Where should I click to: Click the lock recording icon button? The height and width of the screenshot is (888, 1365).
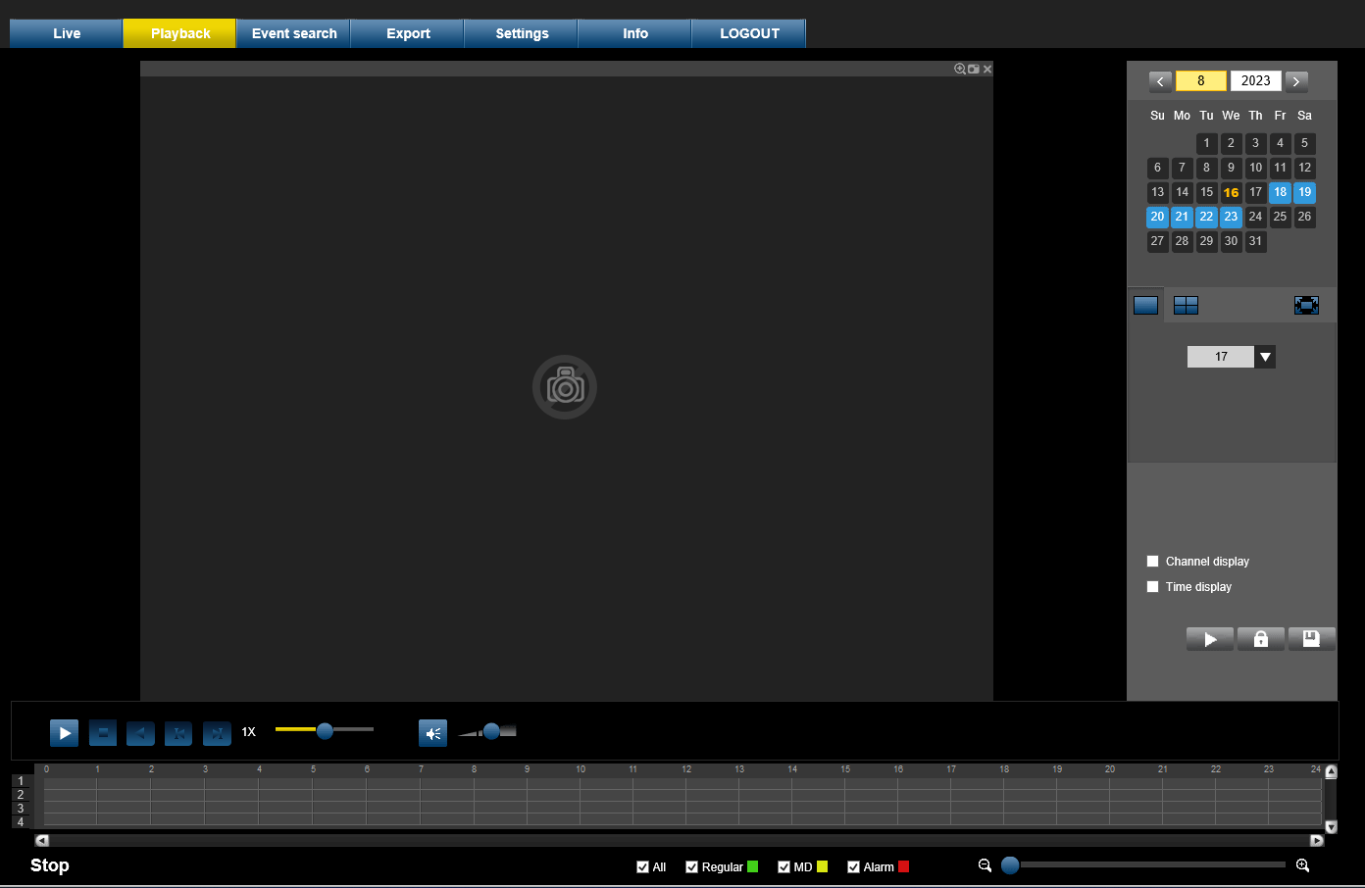point(1261,639)
